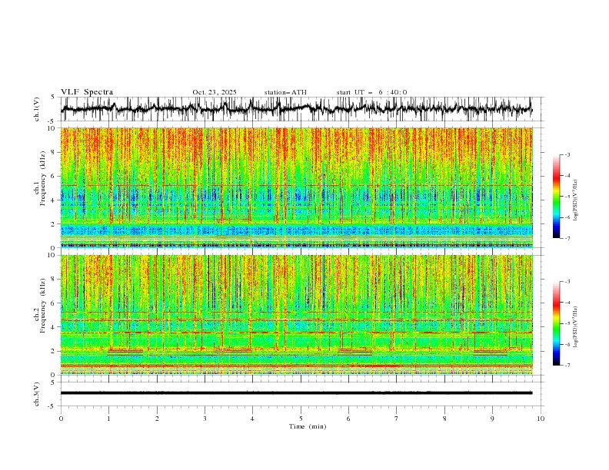Click the "VLF Spectra" plot title
The width and height of the screenshot is (609, 470).
[87, 92]
